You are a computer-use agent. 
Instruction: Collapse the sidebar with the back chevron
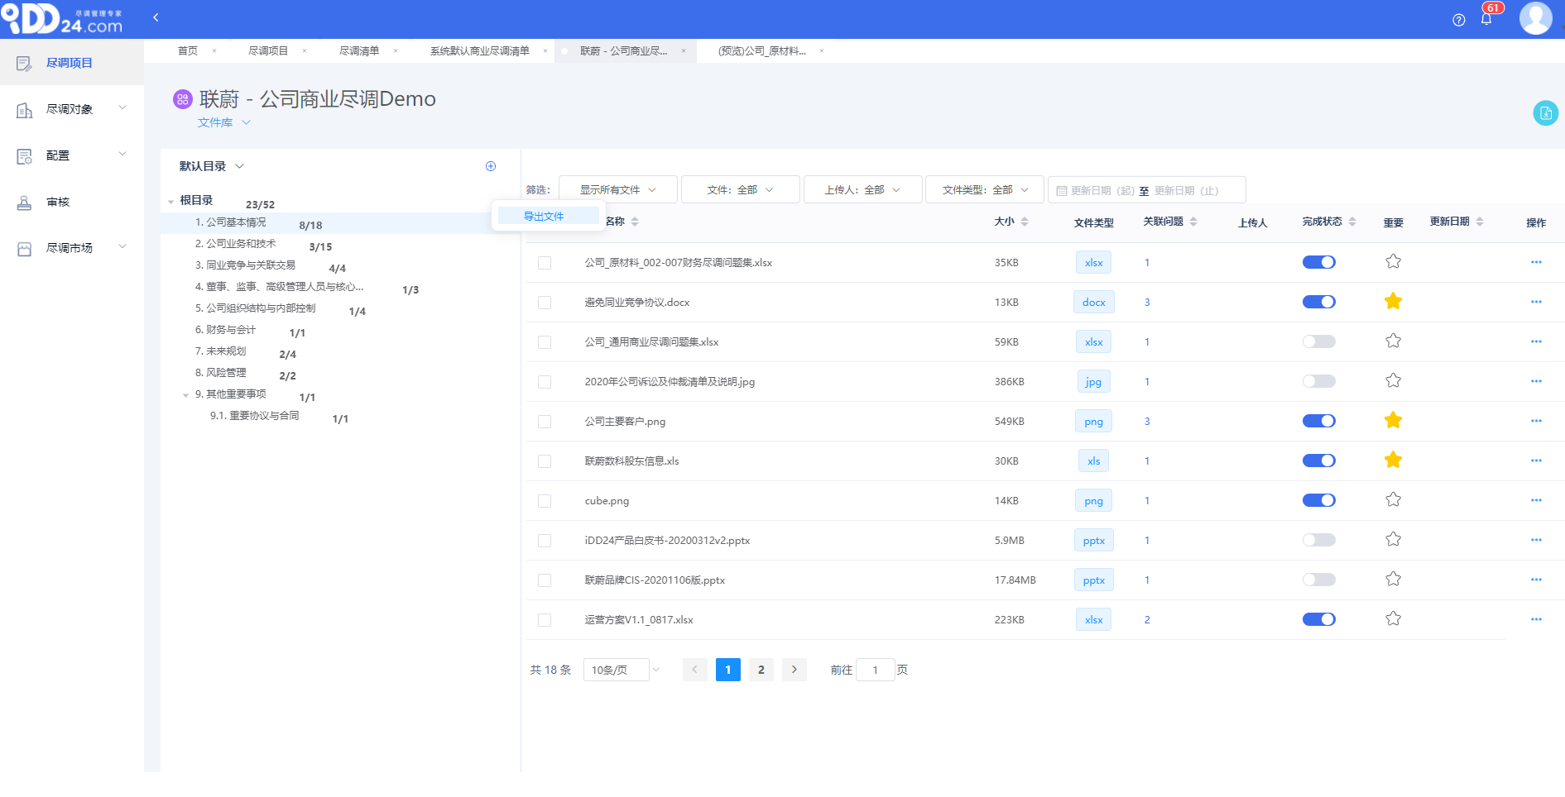pos(156,17)
